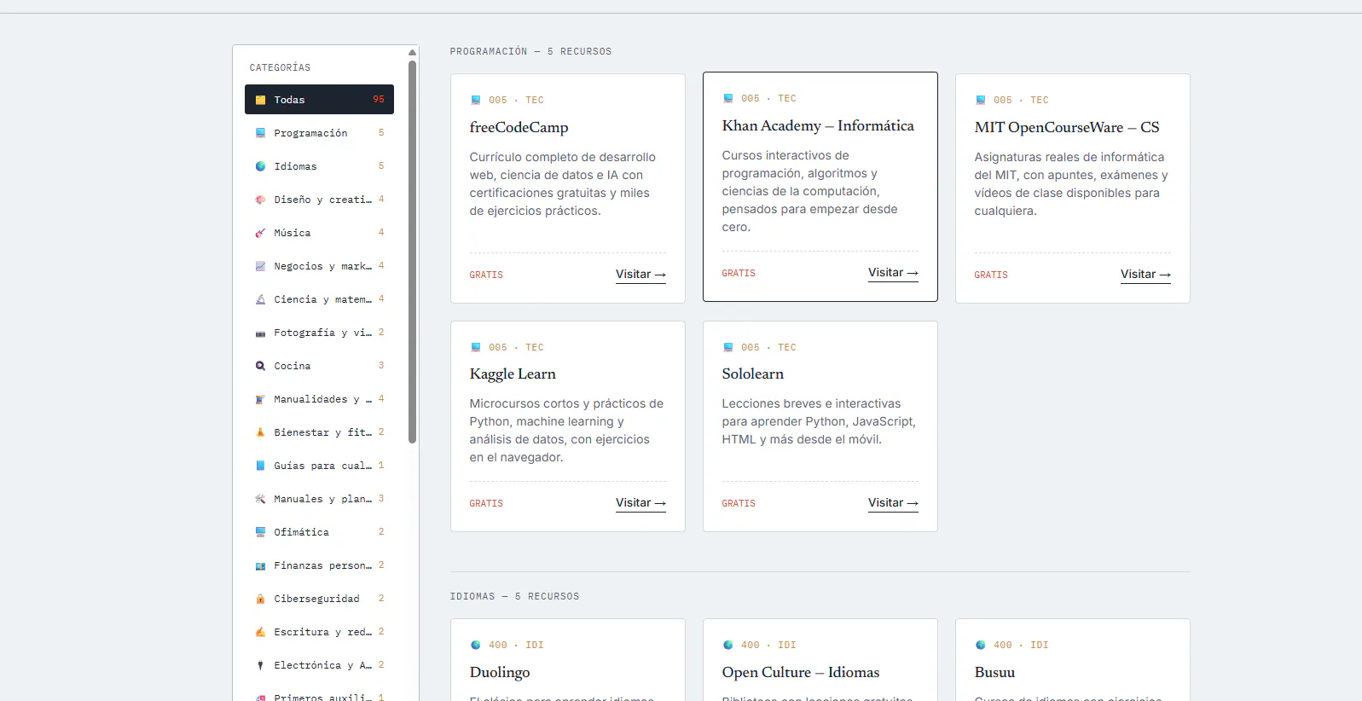
Task: Select the chart icon beside Negocios y mark…
Action: (x=260, y=266)
